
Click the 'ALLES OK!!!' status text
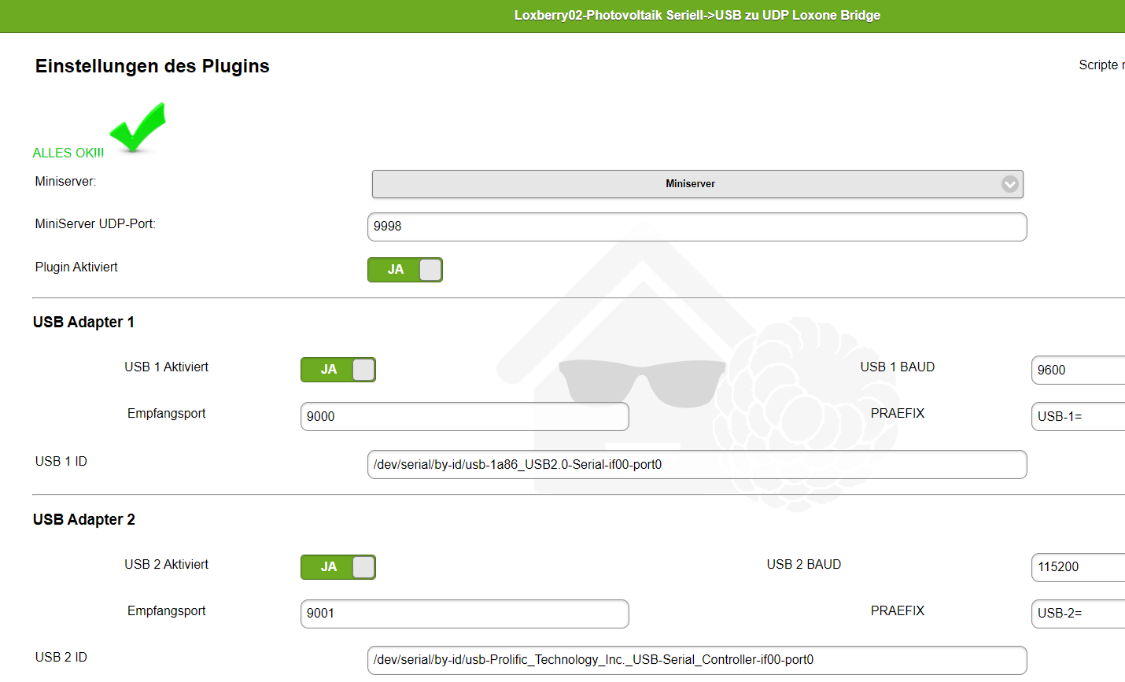pos(68,153)
